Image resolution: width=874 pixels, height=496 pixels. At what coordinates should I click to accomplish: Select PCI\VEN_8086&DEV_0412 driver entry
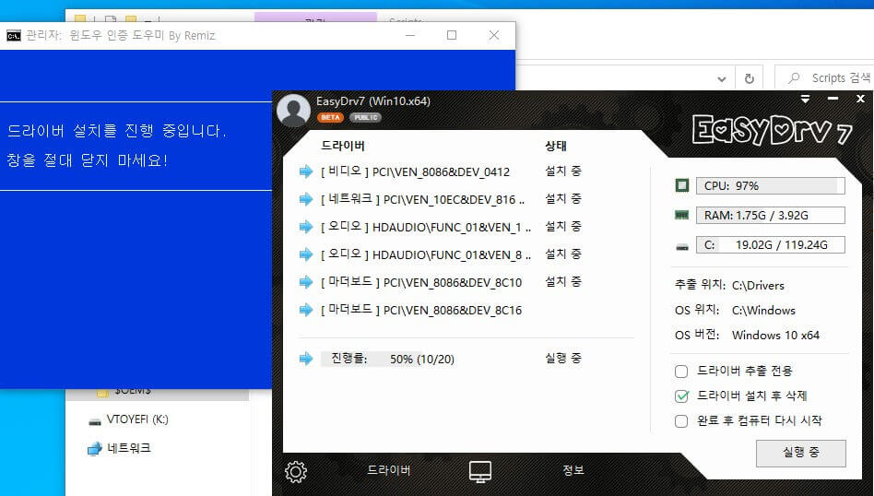pyautogui.click(x=415, y=171)
